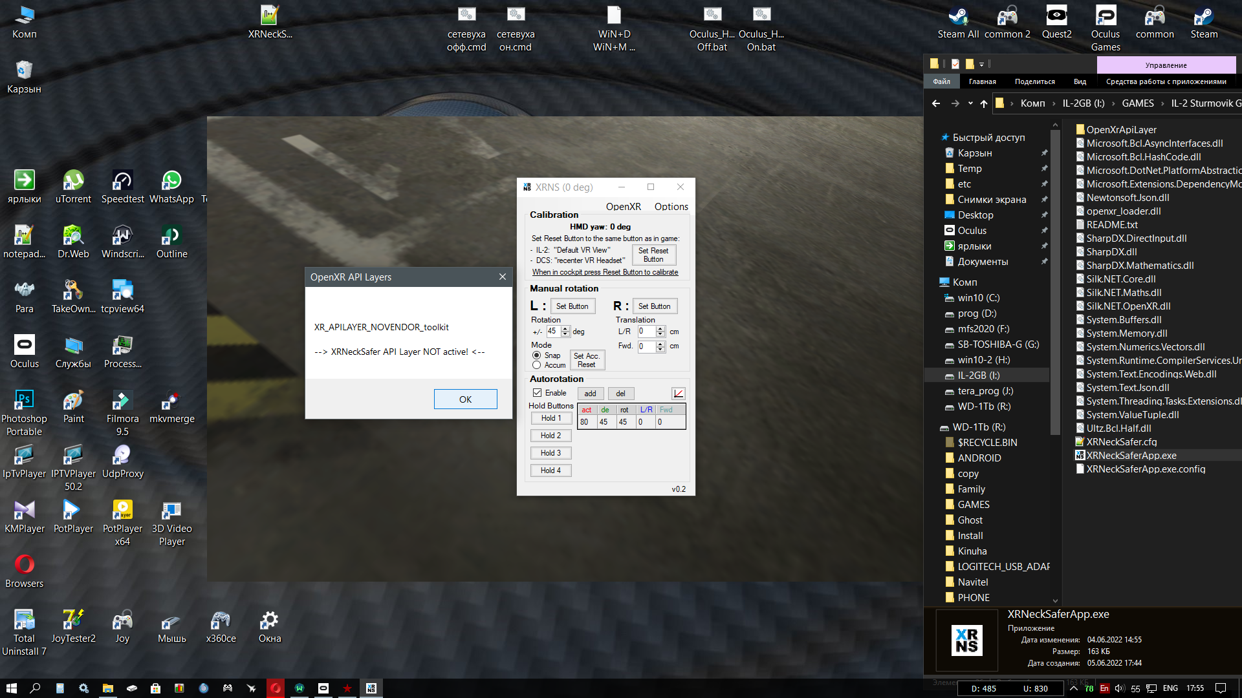
Task: Open the WhatsApp desktop shortcut
Action: (x=171, y=187)
